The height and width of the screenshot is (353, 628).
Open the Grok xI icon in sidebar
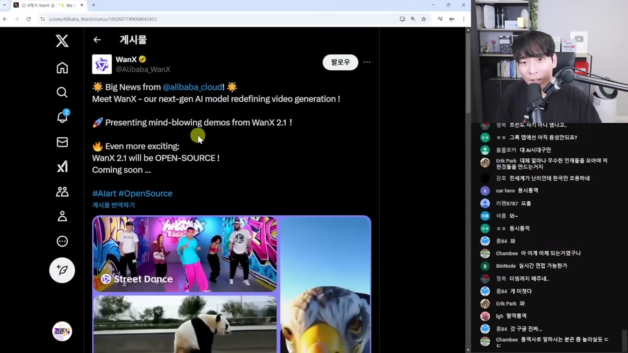[x=62, y=167]
